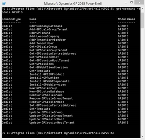This screenshot has height=140, width=145.
Task: Close the Dynamics GP PowerShell window
Action: (x=139, y=2)
